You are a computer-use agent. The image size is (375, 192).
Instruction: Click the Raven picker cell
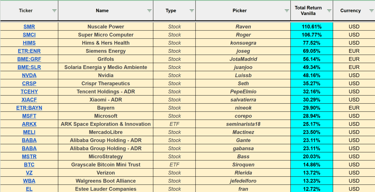click(x=243, y=27)
